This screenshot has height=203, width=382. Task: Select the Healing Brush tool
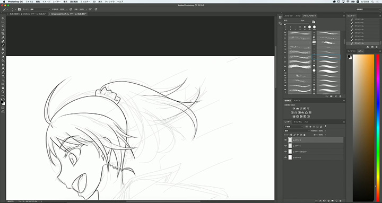(x=3, y=41)
